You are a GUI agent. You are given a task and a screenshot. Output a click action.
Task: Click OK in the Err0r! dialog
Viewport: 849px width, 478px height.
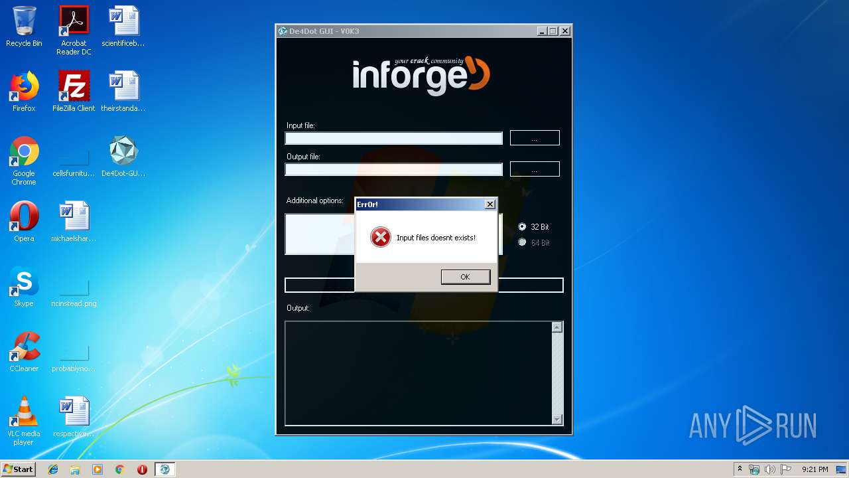pyautogui.click(x=466, y=277)
